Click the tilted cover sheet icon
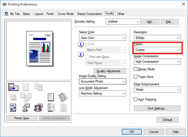The image size is (188, 137). [x=63, y=97]
